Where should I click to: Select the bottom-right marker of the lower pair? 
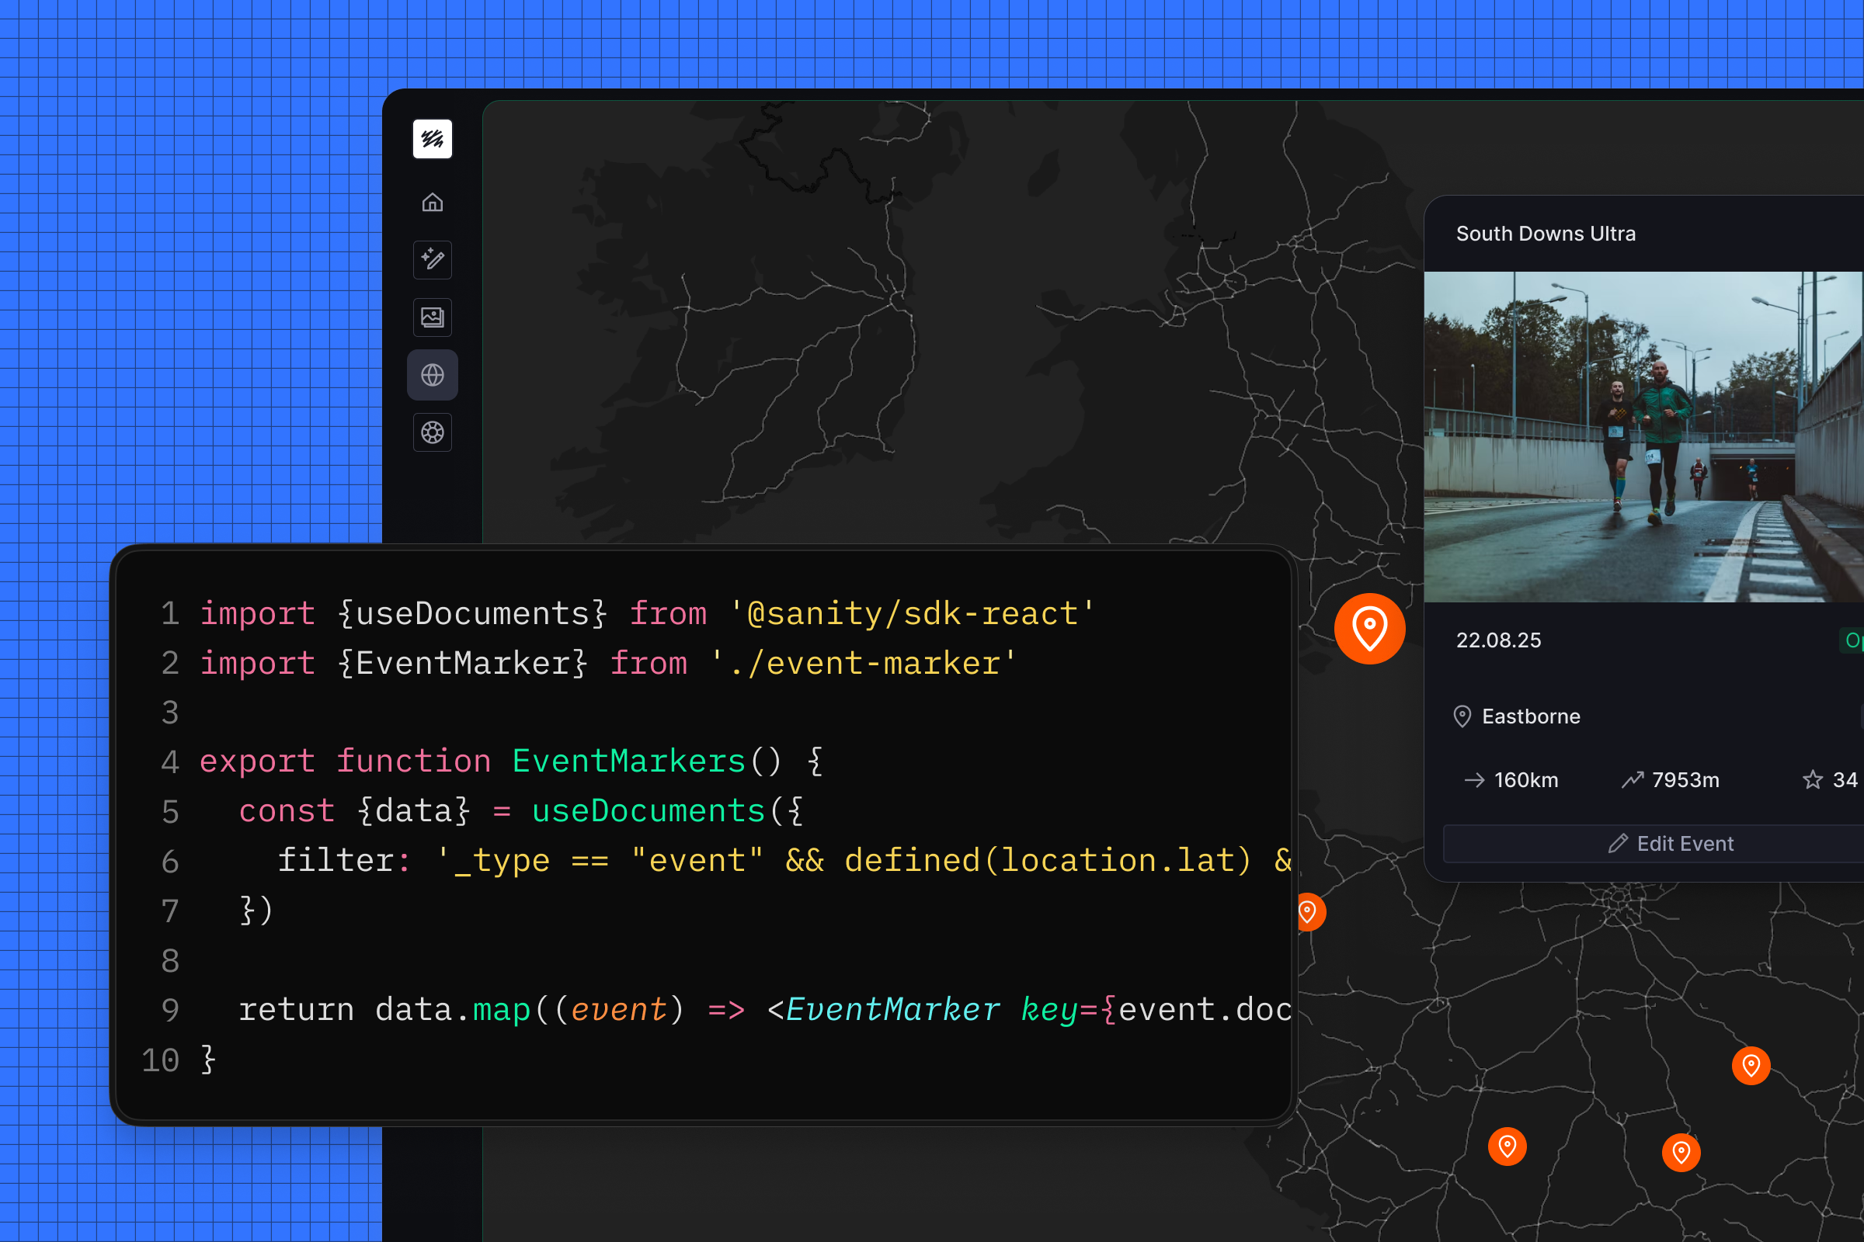(1680, 1152)
